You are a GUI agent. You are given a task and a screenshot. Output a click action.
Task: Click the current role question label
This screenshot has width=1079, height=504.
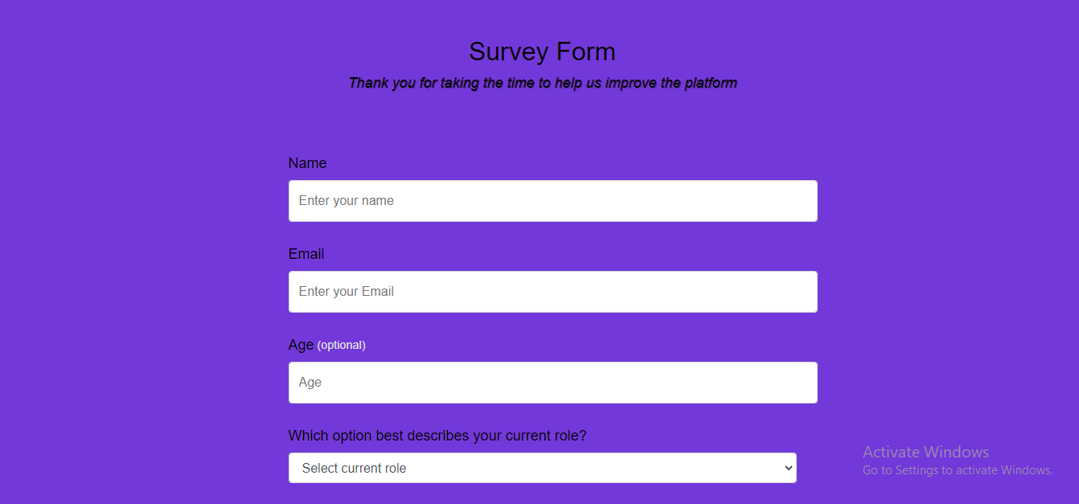coord(437,436)
